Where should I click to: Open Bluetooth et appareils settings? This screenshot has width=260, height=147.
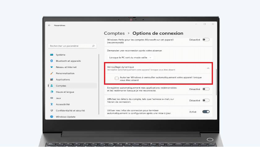pos(68,61)
